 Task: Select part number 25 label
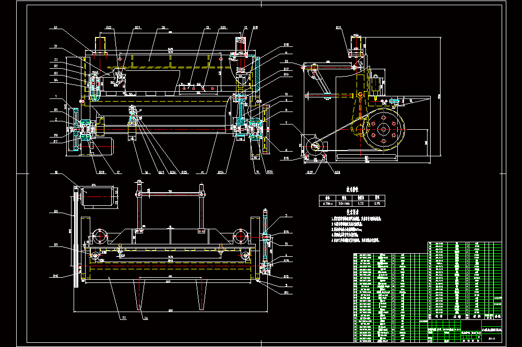pyautogui.click(x=163, y=28)
